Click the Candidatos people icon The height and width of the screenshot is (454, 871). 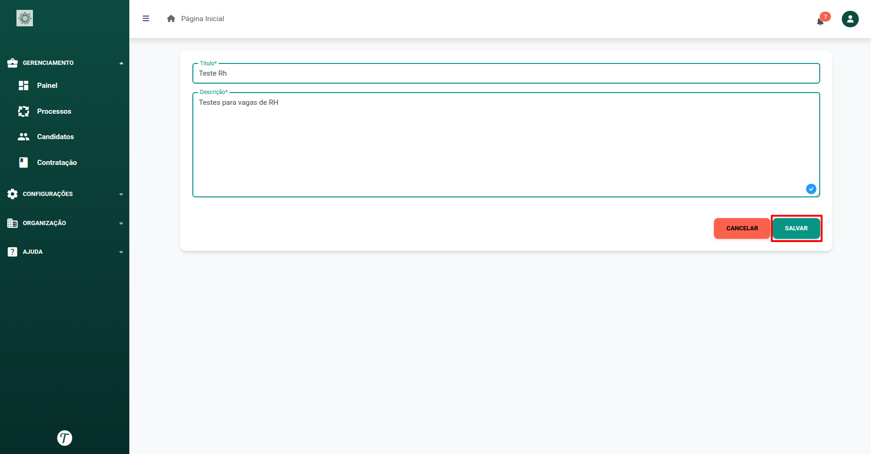pyautogui.click(x=24, y=137)
